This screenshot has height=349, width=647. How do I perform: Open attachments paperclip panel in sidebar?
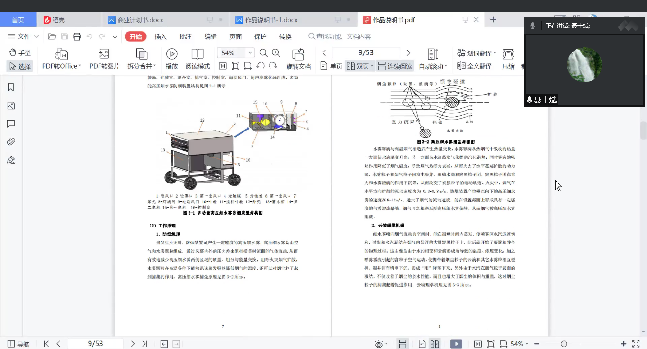(x=11, y=141)
